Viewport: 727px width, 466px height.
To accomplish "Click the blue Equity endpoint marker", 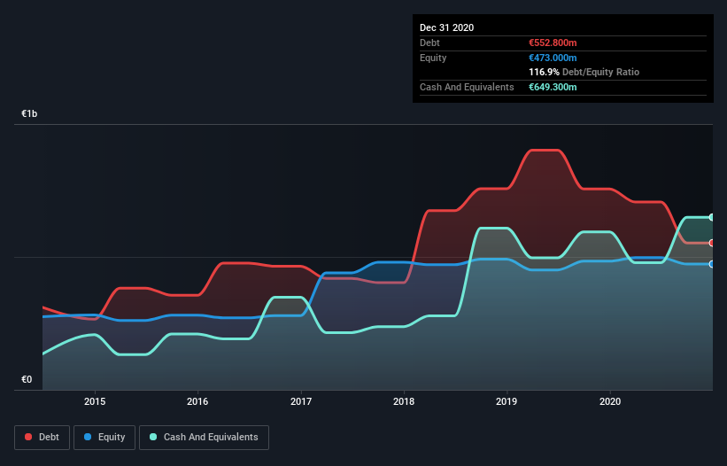I will pos(712,264).
